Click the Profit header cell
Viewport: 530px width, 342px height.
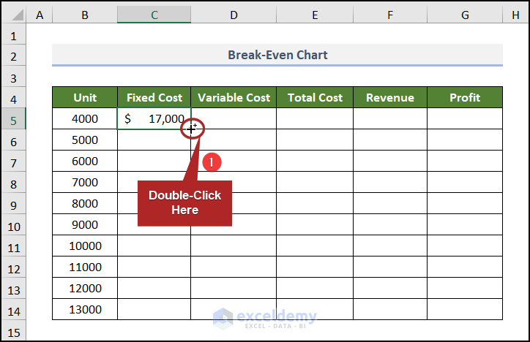click(465, 97)
